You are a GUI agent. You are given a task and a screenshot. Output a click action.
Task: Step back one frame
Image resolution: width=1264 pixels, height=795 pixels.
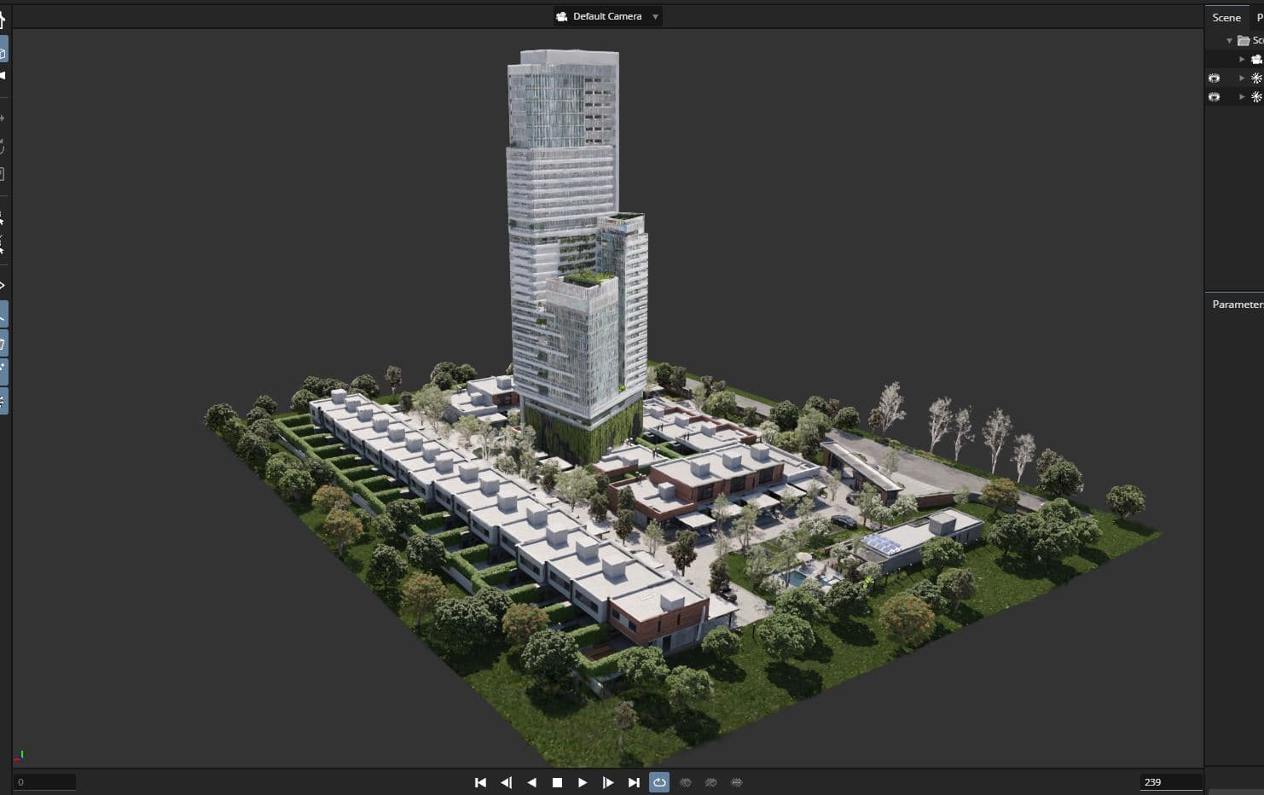[x=506, y=782]
